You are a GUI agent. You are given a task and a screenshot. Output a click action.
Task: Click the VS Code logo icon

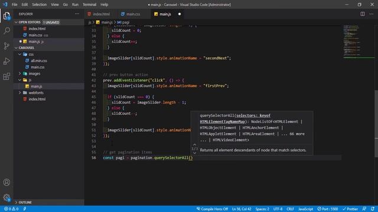(5, 4)
